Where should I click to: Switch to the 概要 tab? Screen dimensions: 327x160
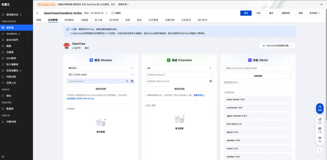click(39, 20)
